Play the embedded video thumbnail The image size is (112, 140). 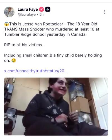(x=56, y=107)
